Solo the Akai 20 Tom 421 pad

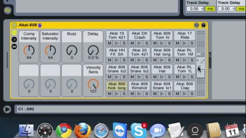146,60
